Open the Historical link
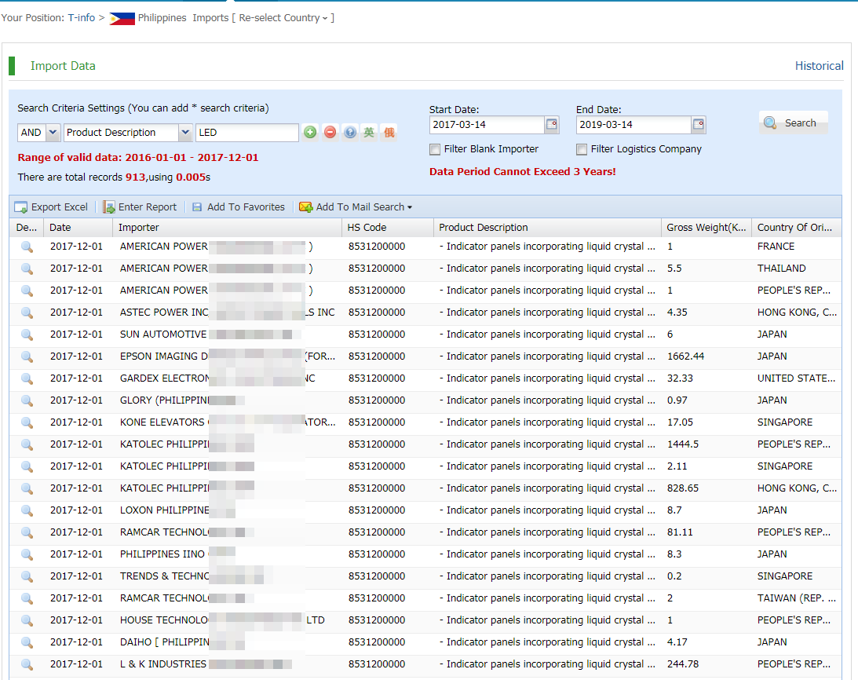The height and width of the screenshot is (680, 858). [819, 66]
